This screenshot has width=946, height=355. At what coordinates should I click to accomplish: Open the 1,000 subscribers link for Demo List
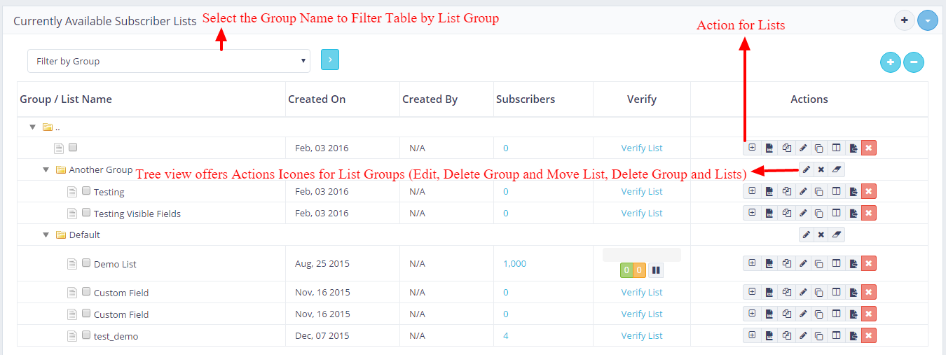pos(514,264)
